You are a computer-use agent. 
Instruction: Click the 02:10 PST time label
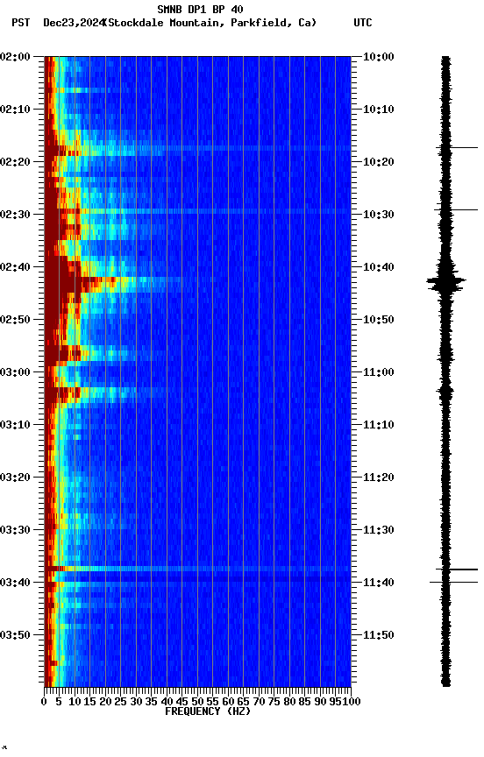pos(15,110)
